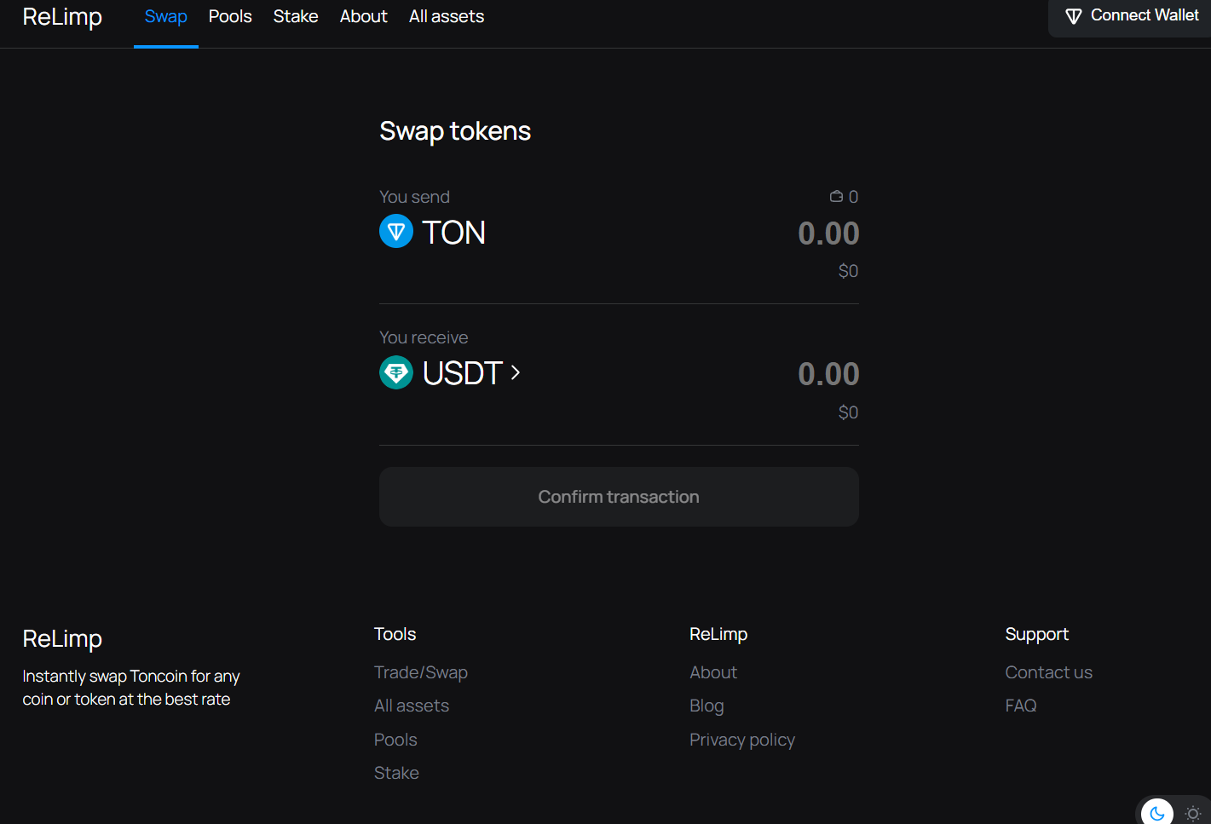1211x824 pixels.
Task: Focus the You send amount field
Action: (x=828, y=233)
